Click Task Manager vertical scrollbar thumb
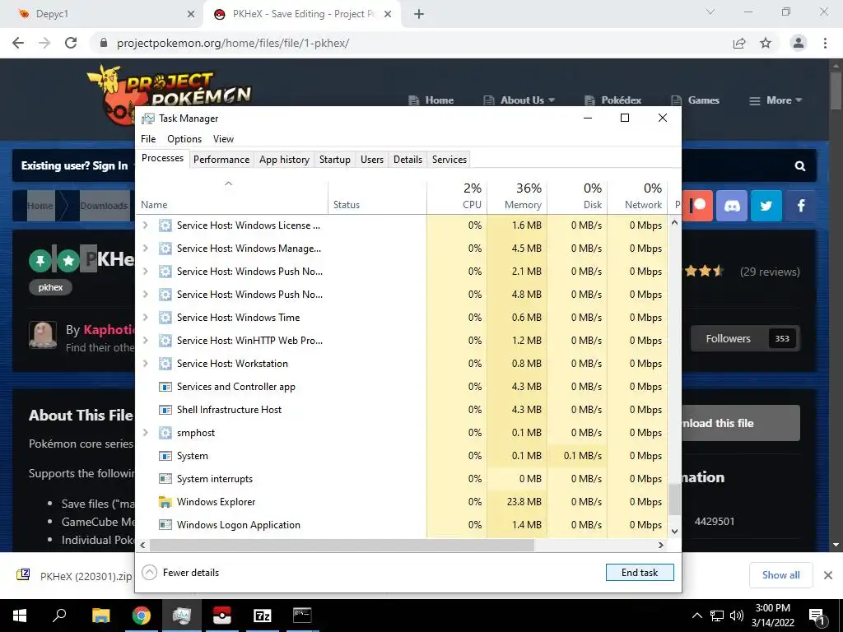This screenshot has height=632, width=843. coord(674,499)
